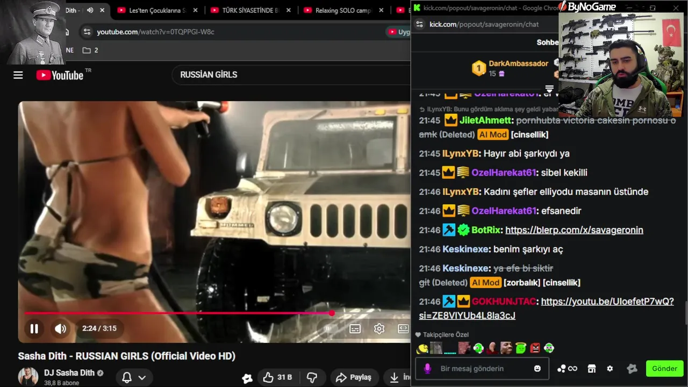
Task: Open the video player settings gear
Action: 379,329
